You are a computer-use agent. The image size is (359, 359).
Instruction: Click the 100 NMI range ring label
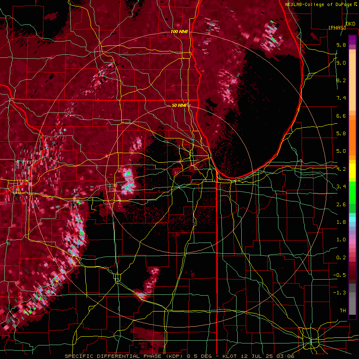pyautogui.click(x=179, y=32)
